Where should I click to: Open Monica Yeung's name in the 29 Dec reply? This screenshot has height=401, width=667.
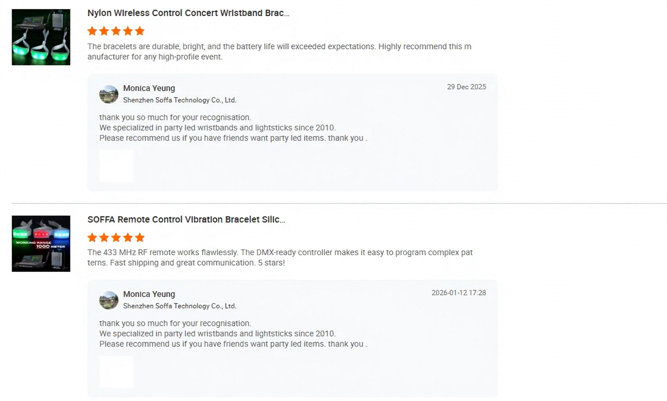149,88
